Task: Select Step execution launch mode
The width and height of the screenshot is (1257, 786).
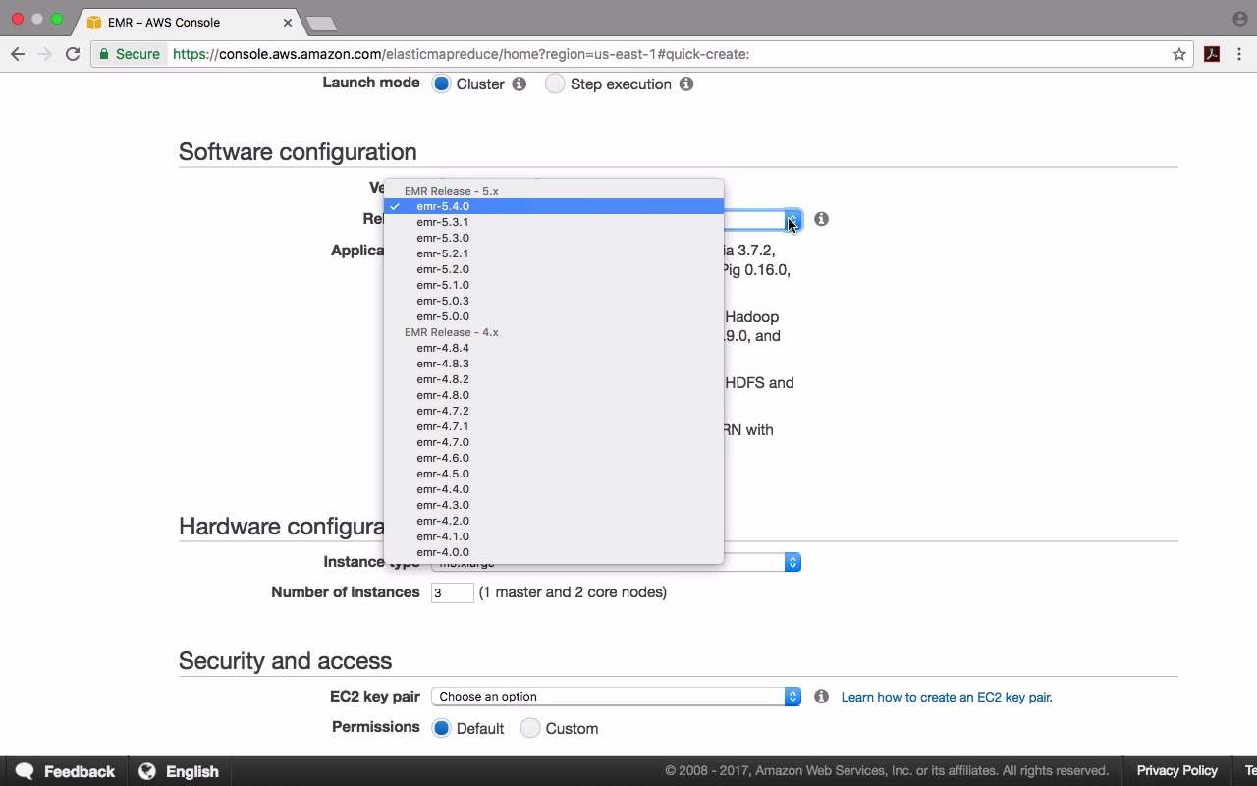Action: tap(555, 84)
